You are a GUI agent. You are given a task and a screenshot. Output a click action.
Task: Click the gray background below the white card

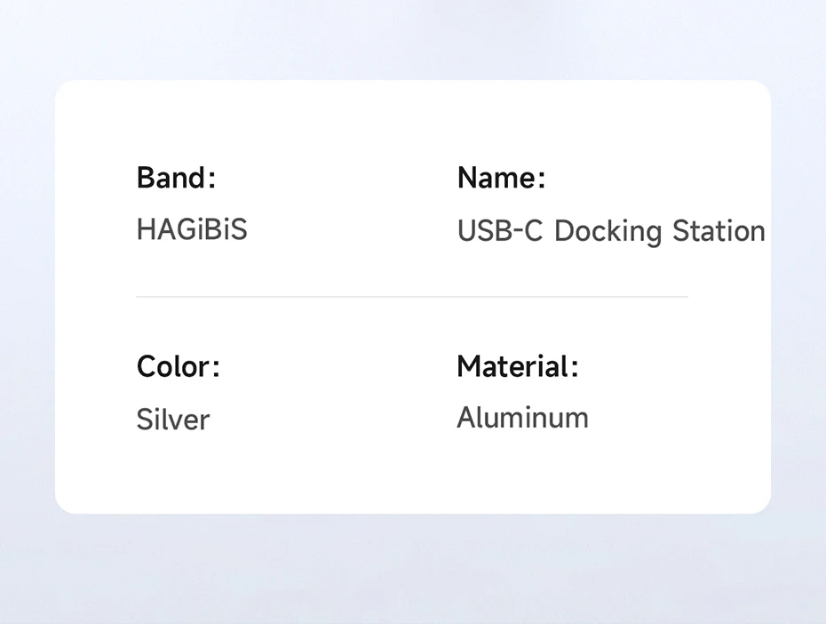(x=413, y=569)
